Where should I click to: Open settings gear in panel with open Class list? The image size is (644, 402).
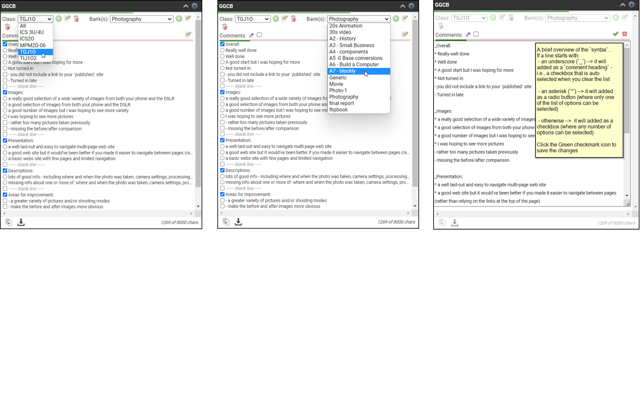(x=195, y=6)
